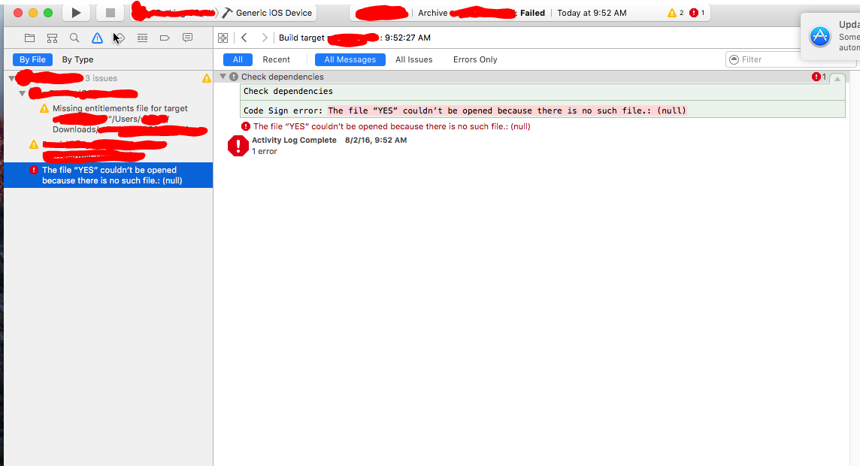This screenshot has width=860, height=466.
Task: Show Errors Only in the log
Action: coord(475,59)
